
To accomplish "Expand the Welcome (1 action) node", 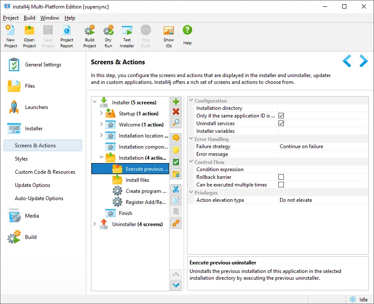I will pos(102,124).
